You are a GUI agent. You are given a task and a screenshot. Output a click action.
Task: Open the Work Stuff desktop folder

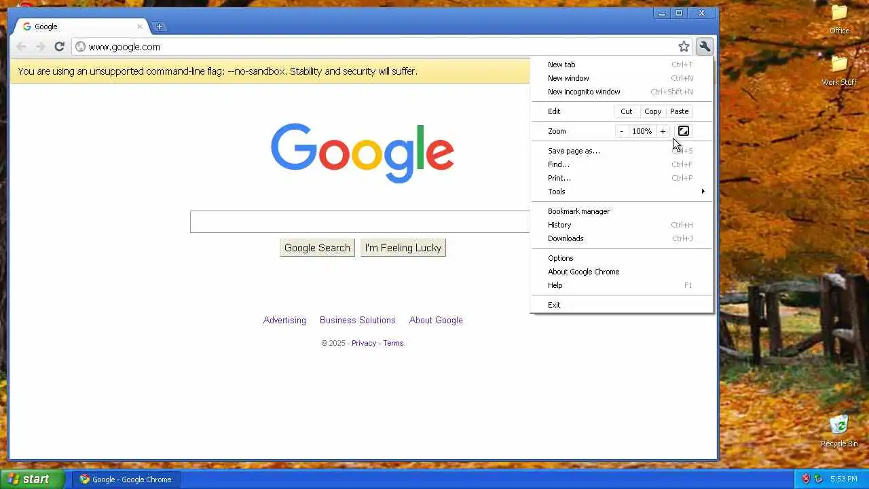point(840,71)
